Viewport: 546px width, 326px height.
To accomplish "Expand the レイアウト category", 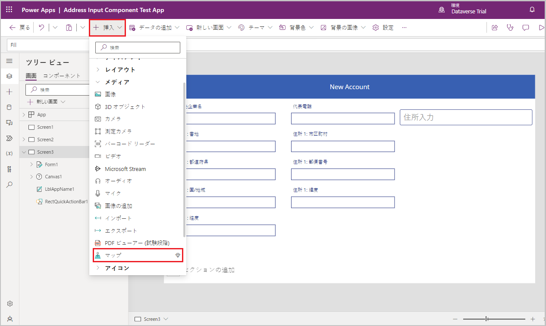I will [x=120, y=69].
